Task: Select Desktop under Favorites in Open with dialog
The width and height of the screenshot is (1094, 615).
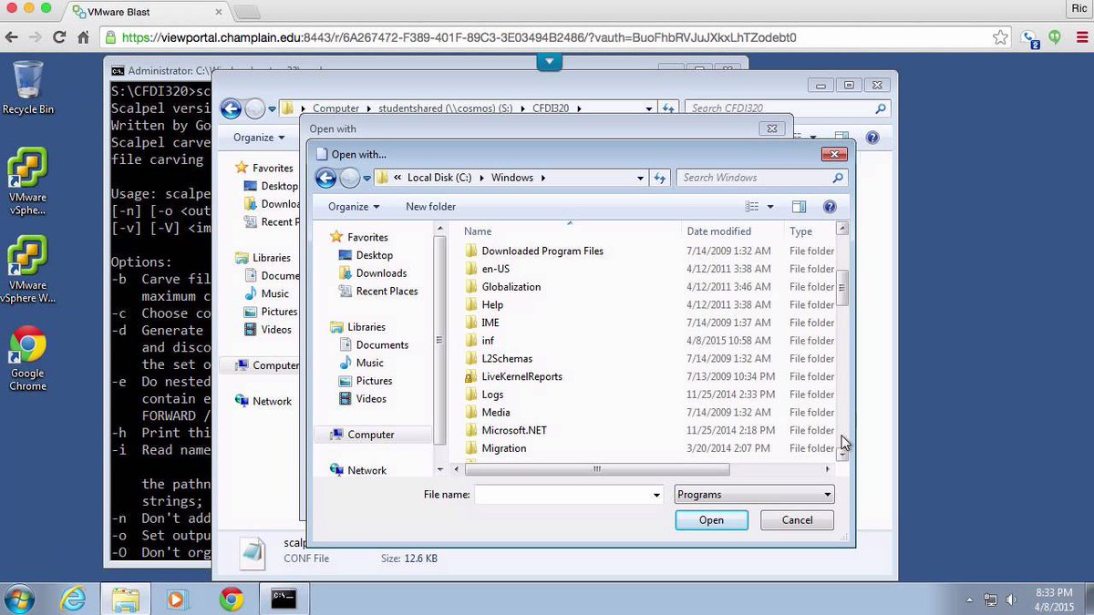Action: 374,255
